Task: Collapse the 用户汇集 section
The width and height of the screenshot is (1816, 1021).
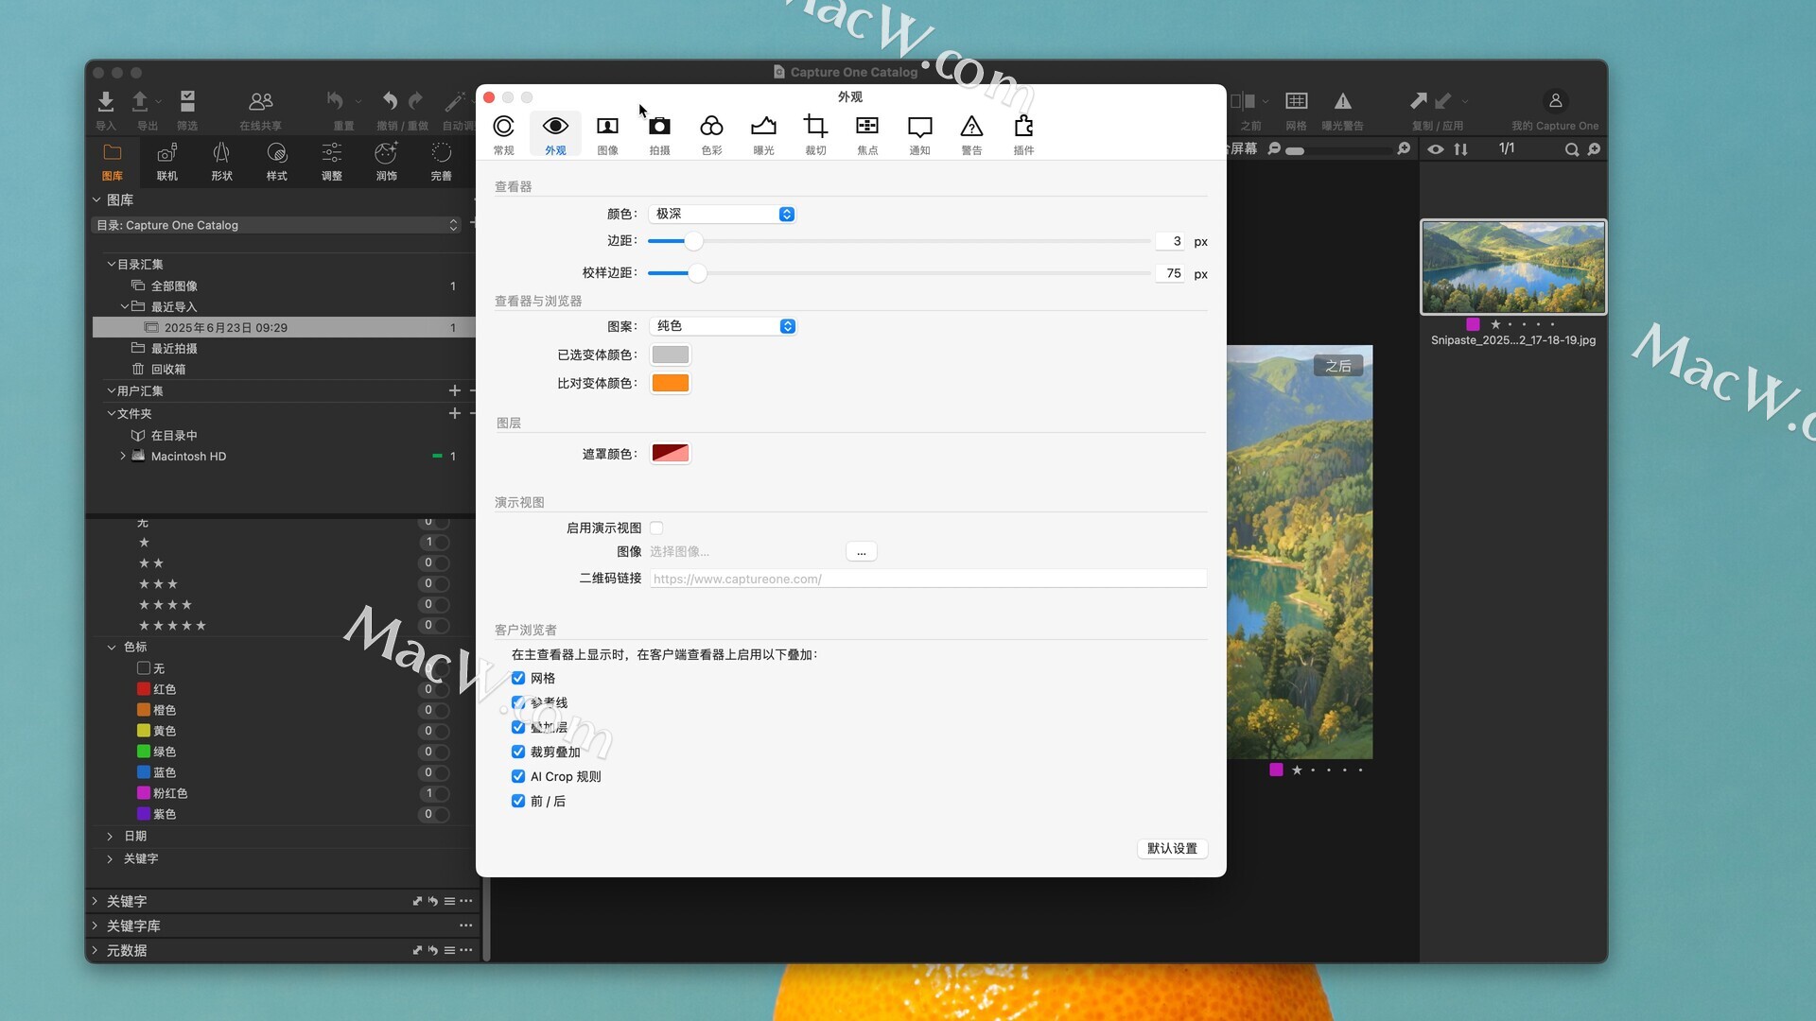Action: [x=111, y=390]
